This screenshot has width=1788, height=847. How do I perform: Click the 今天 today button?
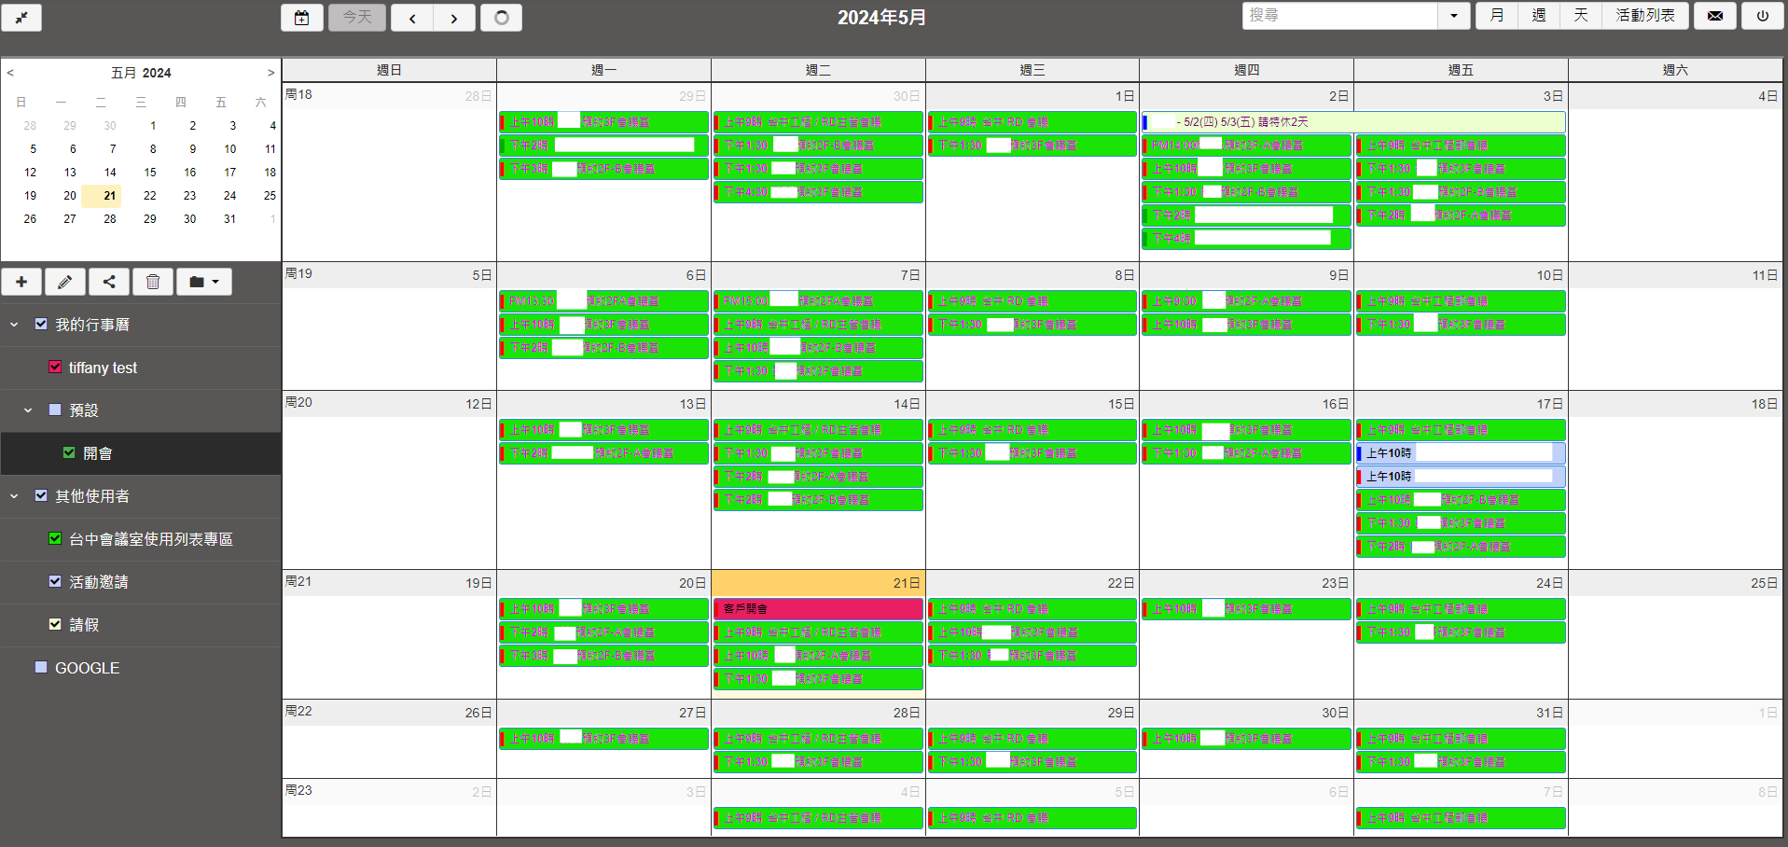coord(357,18)
